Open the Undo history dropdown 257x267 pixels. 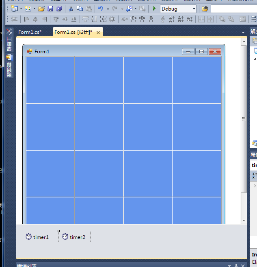108,9
